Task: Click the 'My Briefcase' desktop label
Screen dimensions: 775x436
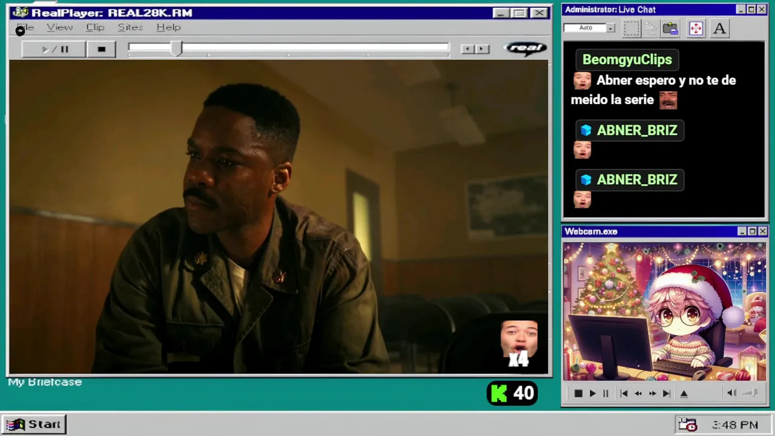Action: coord(45,382)
